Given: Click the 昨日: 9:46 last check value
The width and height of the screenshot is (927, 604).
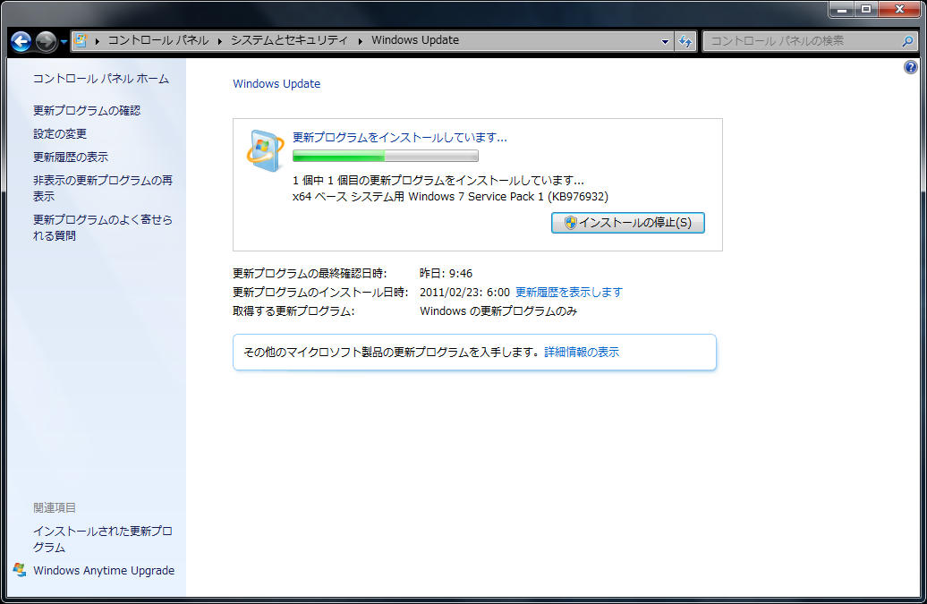Looking at the screenshot, I should click(446, 274).
